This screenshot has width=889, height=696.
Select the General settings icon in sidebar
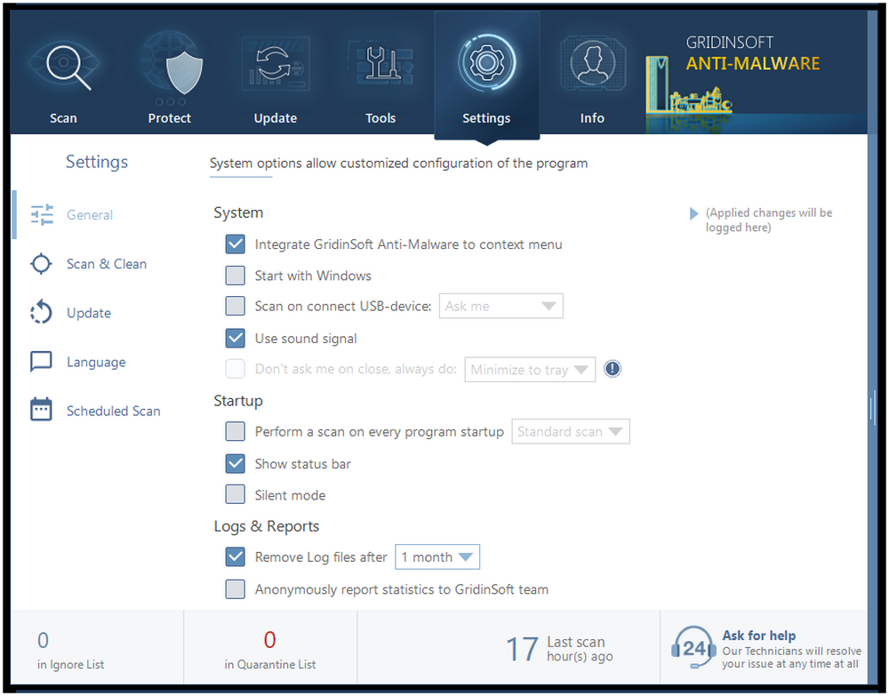point(41,214)
